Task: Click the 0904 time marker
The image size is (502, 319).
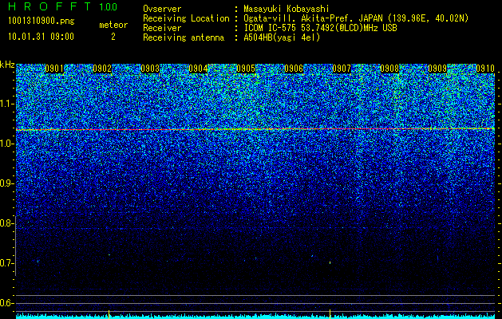Action: (x=198, y=69)
